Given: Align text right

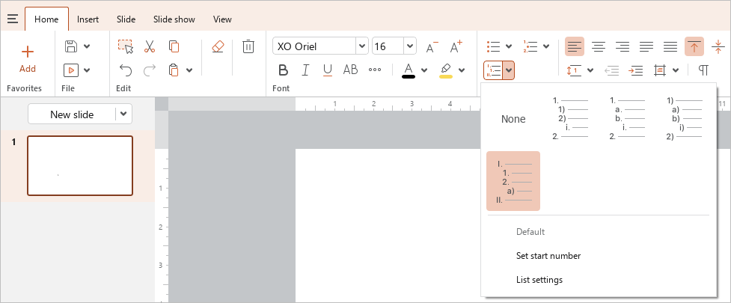Looking at the screenshot, I should (x=623, y=46).
